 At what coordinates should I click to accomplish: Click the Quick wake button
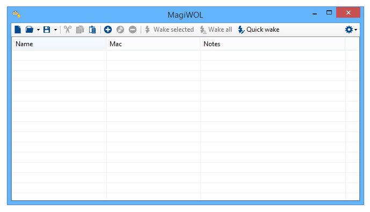coord(259,30)
